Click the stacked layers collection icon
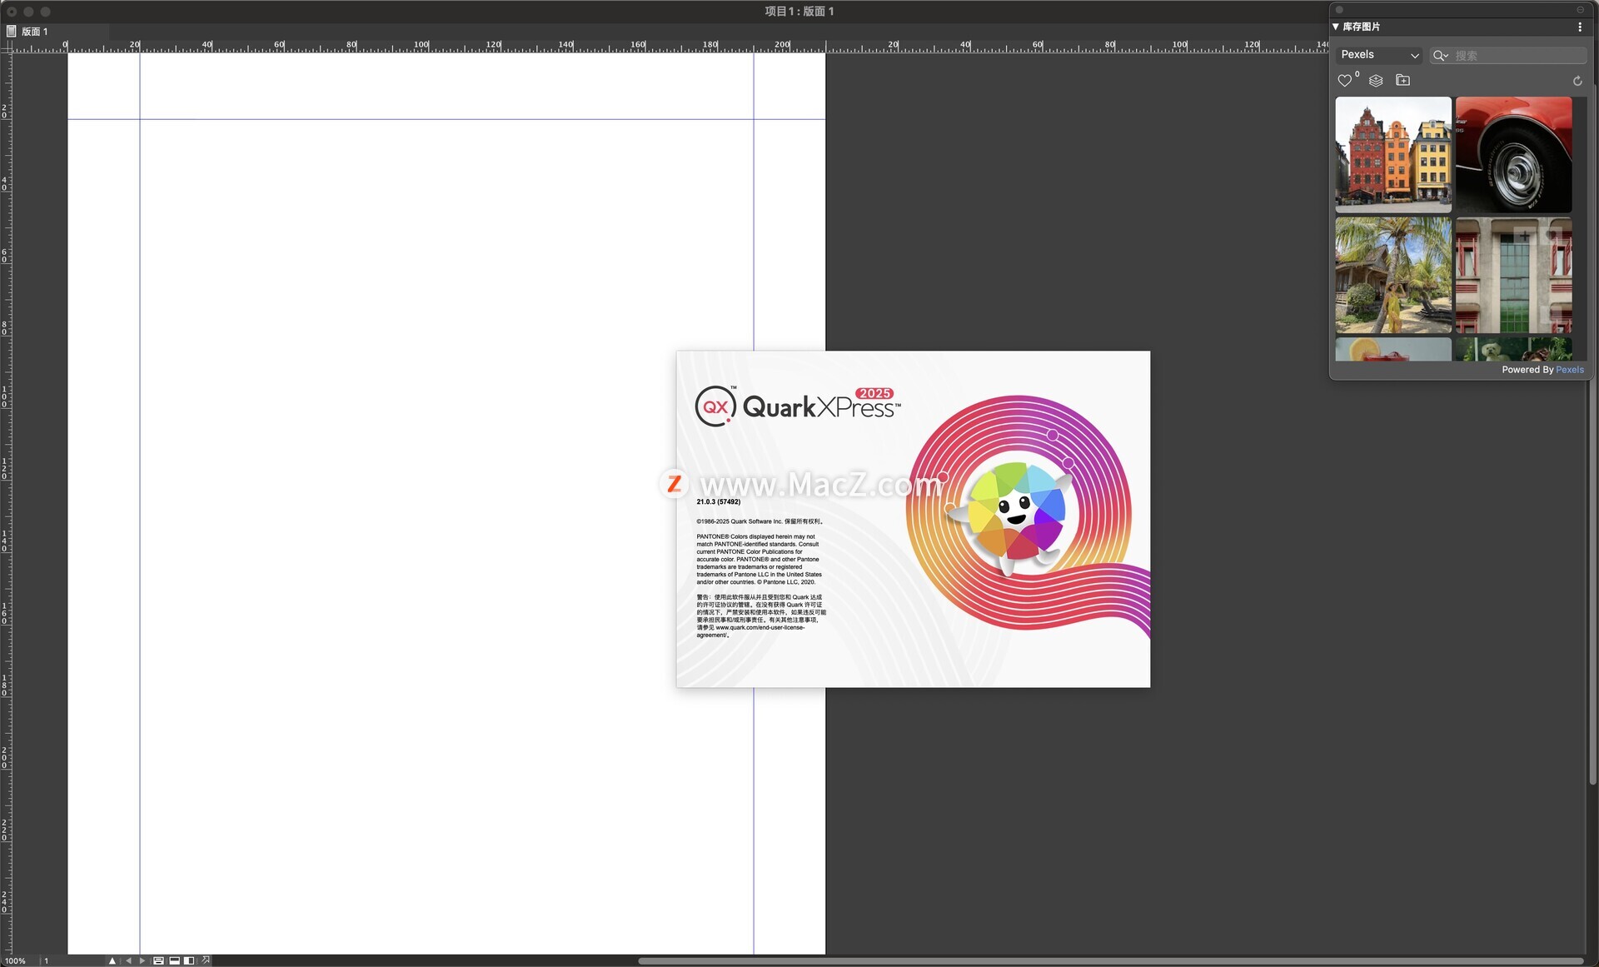Image resolution: width=1599 pixels, height=967 pixels. (x=1376, y=81)
